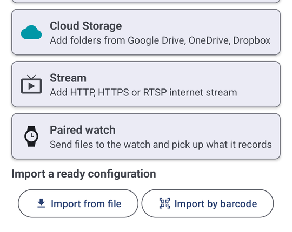292x232 pixels.
Task: Click the 'Stream' title text
Action: click(x=68, y=78)
